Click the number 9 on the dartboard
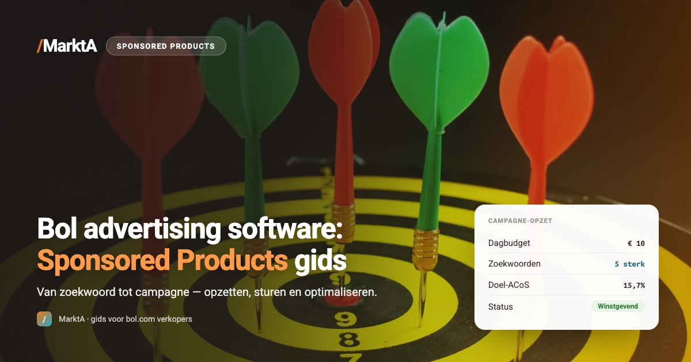Viewport: 691px width, 362px height. click(345, 318)
